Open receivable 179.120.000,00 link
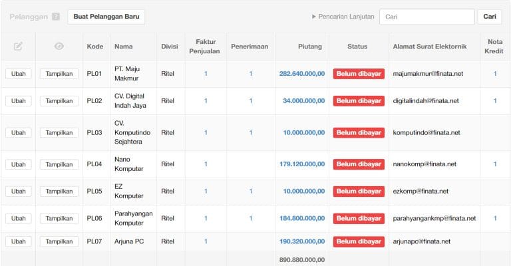This screenshot has height=266, width=511. [302, 164]
